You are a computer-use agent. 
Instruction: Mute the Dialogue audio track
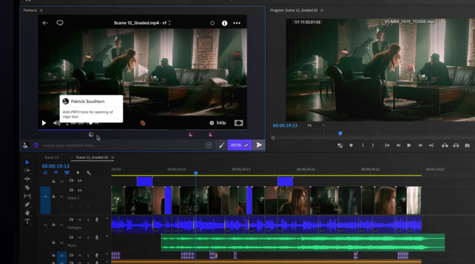tap(80, 220)
